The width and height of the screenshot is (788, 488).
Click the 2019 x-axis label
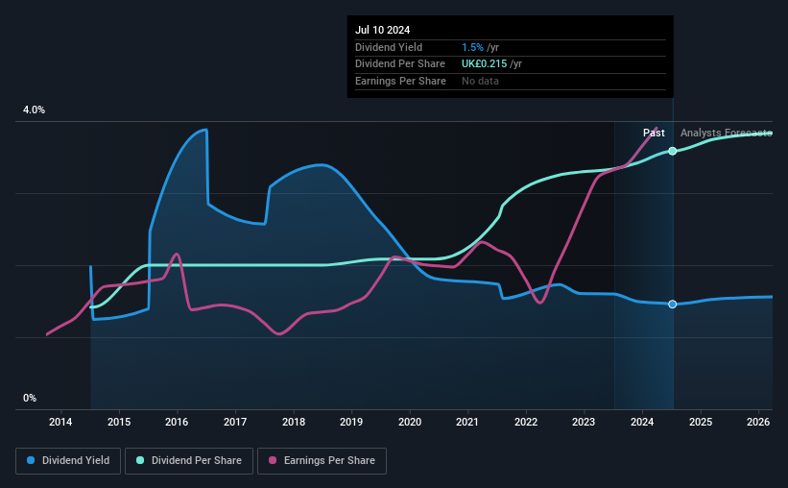tap(351, 422)
